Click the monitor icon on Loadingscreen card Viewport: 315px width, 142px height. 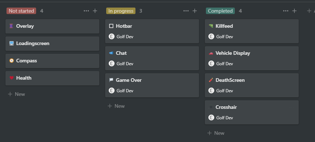coord(12,43)
